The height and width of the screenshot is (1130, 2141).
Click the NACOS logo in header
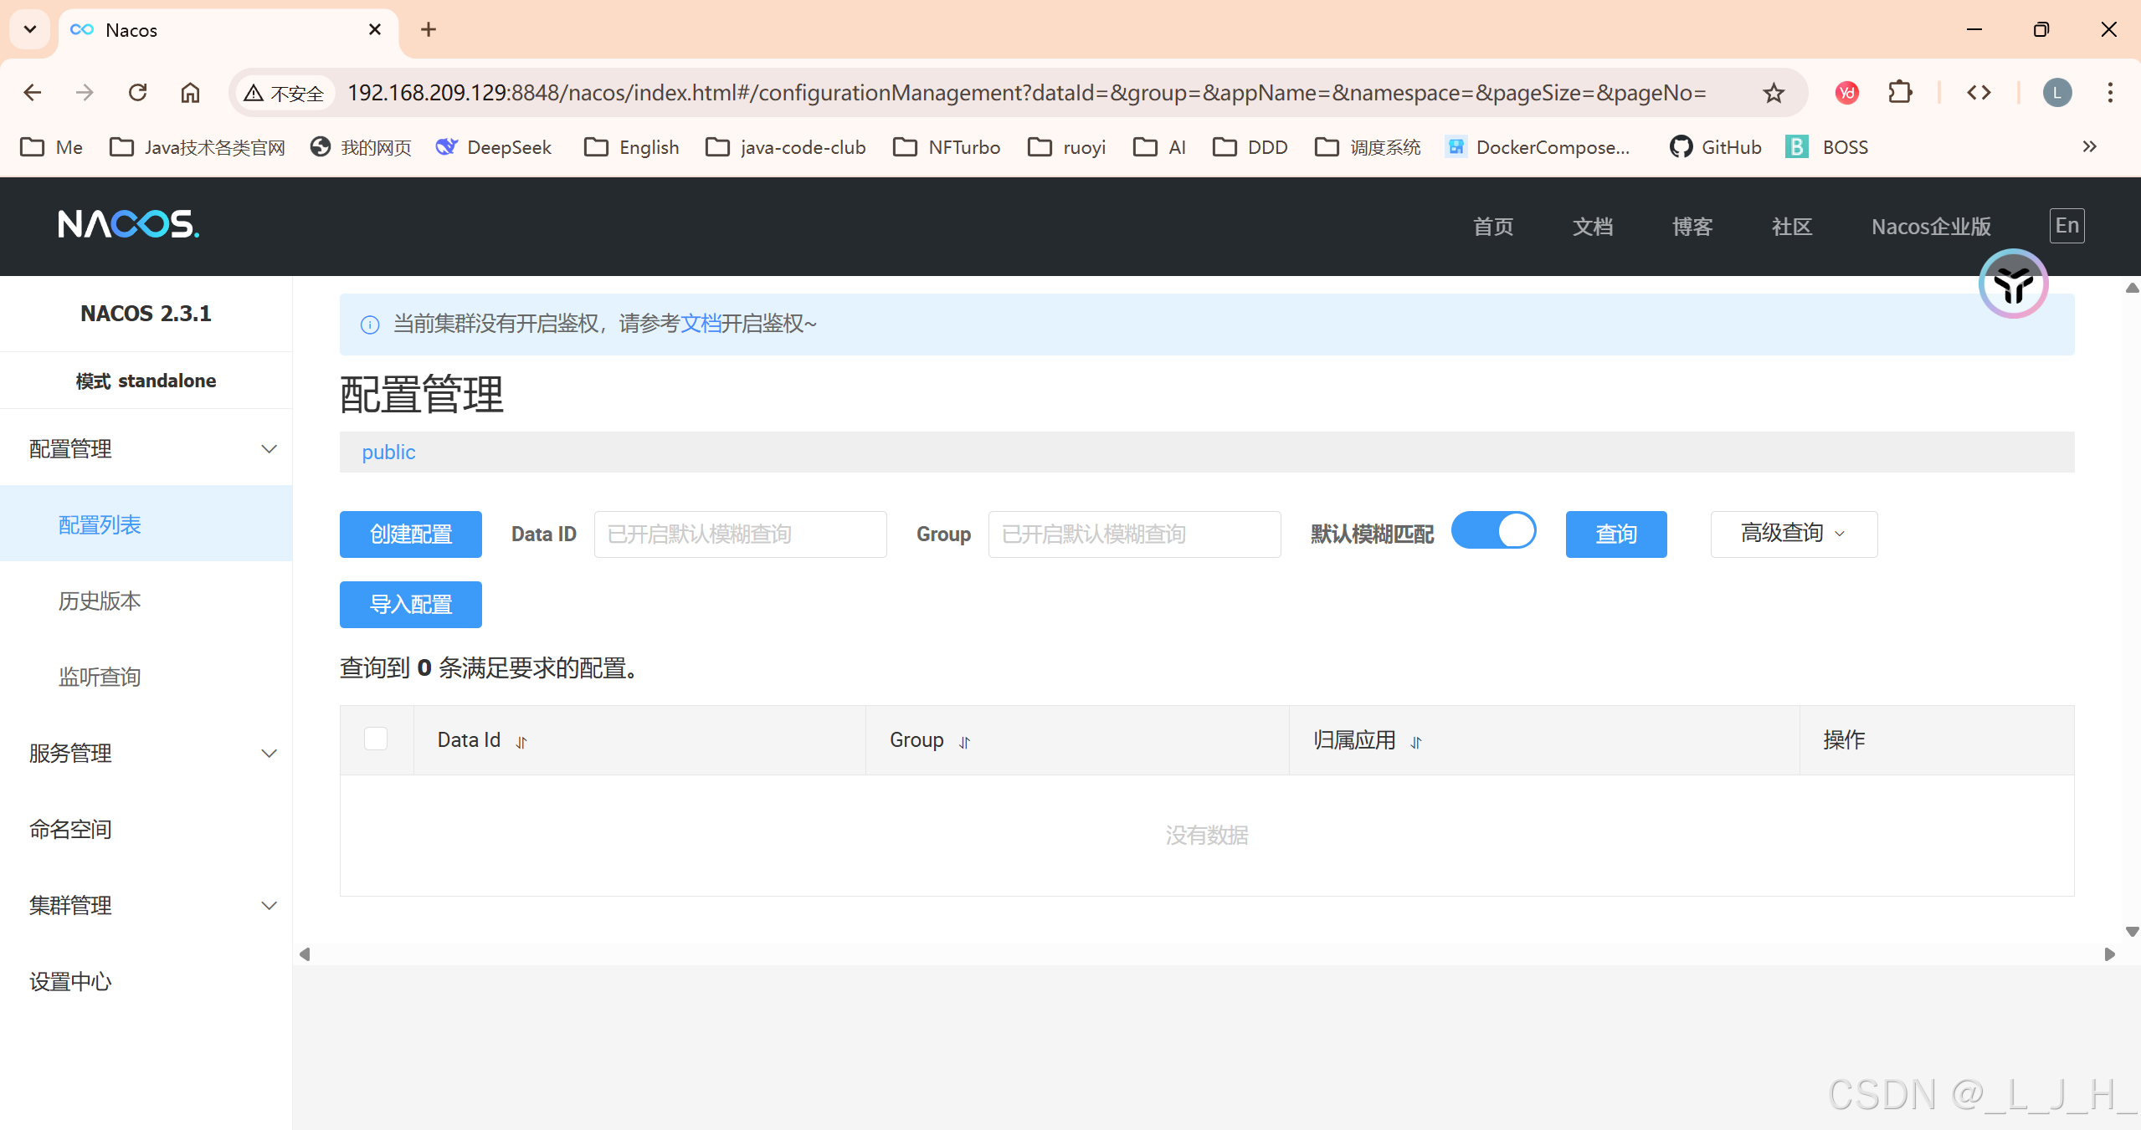[x=128, y=224]
